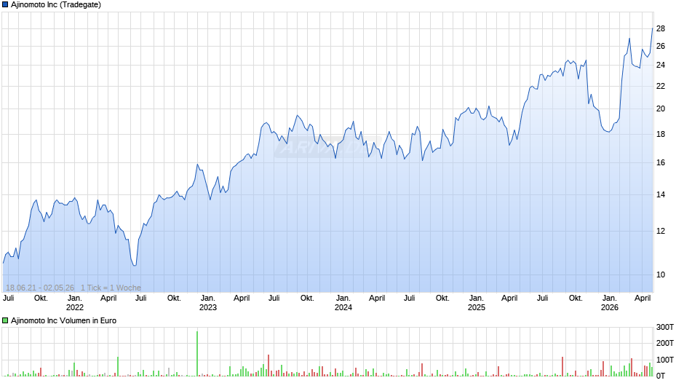This screenshot has height=383, width=684.
Task: Click the date range text '18.06.21 - 02.05.26'
Action: tap(40, 288)
